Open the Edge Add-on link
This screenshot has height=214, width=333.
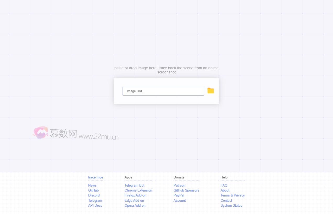pyautogui.click(x=134, y=200)
